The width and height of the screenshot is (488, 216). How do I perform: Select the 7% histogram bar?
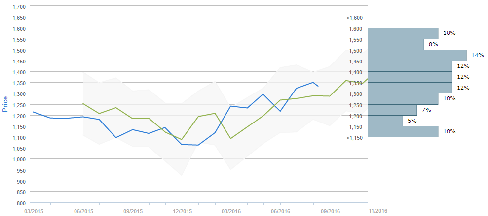pyautogui.click(x=392, y=110)
